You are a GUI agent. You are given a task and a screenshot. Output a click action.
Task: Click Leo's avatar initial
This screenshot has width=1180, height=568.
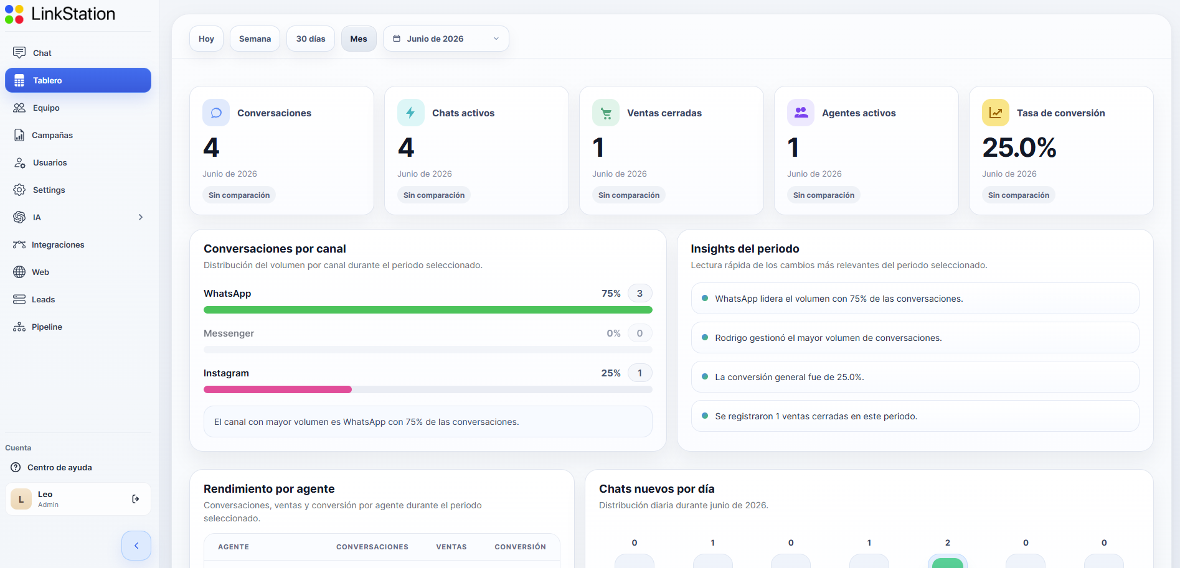tap(21, 499)
